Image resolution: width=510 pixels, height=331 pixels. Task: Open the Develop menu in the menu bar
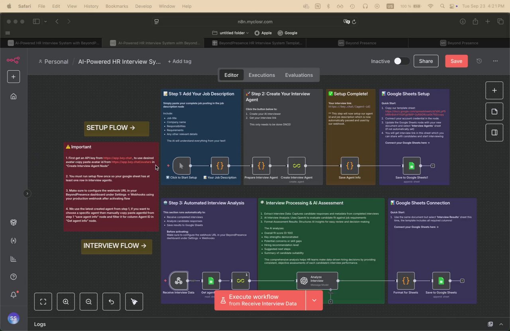[143, 6]
